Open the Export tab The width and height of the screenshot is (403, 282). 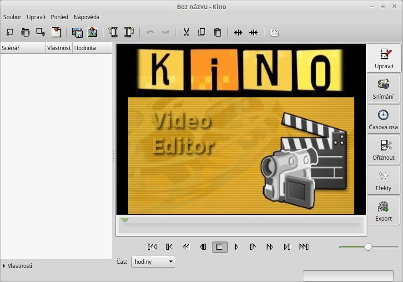click(x=383, y=211)
